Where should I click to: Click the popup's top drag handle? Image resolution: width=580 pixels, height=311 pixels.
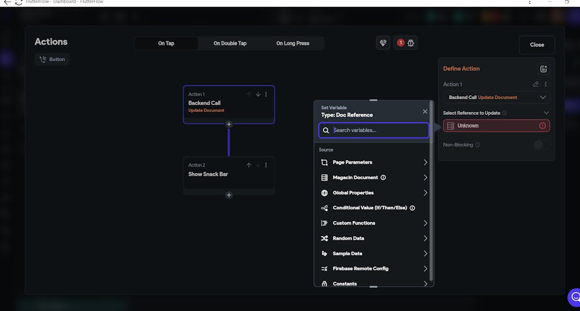click(x=374, y=100)
